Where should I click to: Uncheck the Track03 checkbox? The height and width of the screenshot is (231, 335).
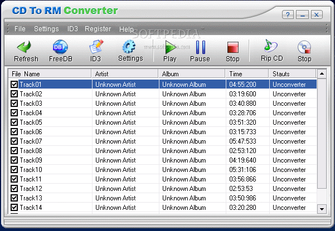point(14,103)
